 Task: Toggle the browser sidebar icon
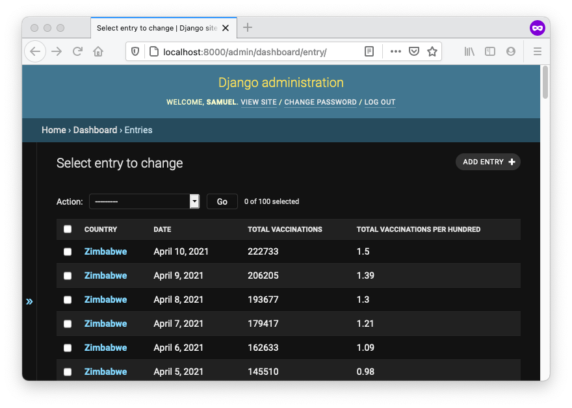(490, 52)
